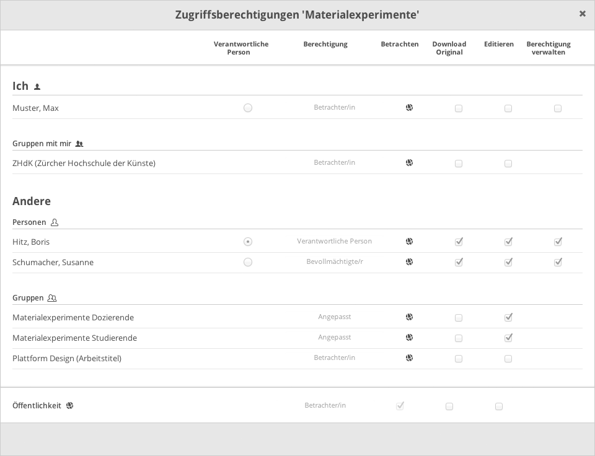Select Schumacher, Susanne as Verantwortliche Person
Image resolution: width=595 pixels, height=456 pixels.
(248, 262)
